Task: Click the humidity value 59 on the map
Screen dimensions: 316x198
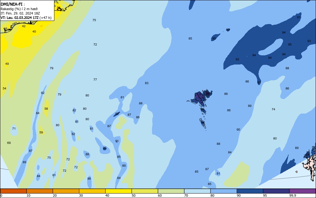Action: point(41,133)
